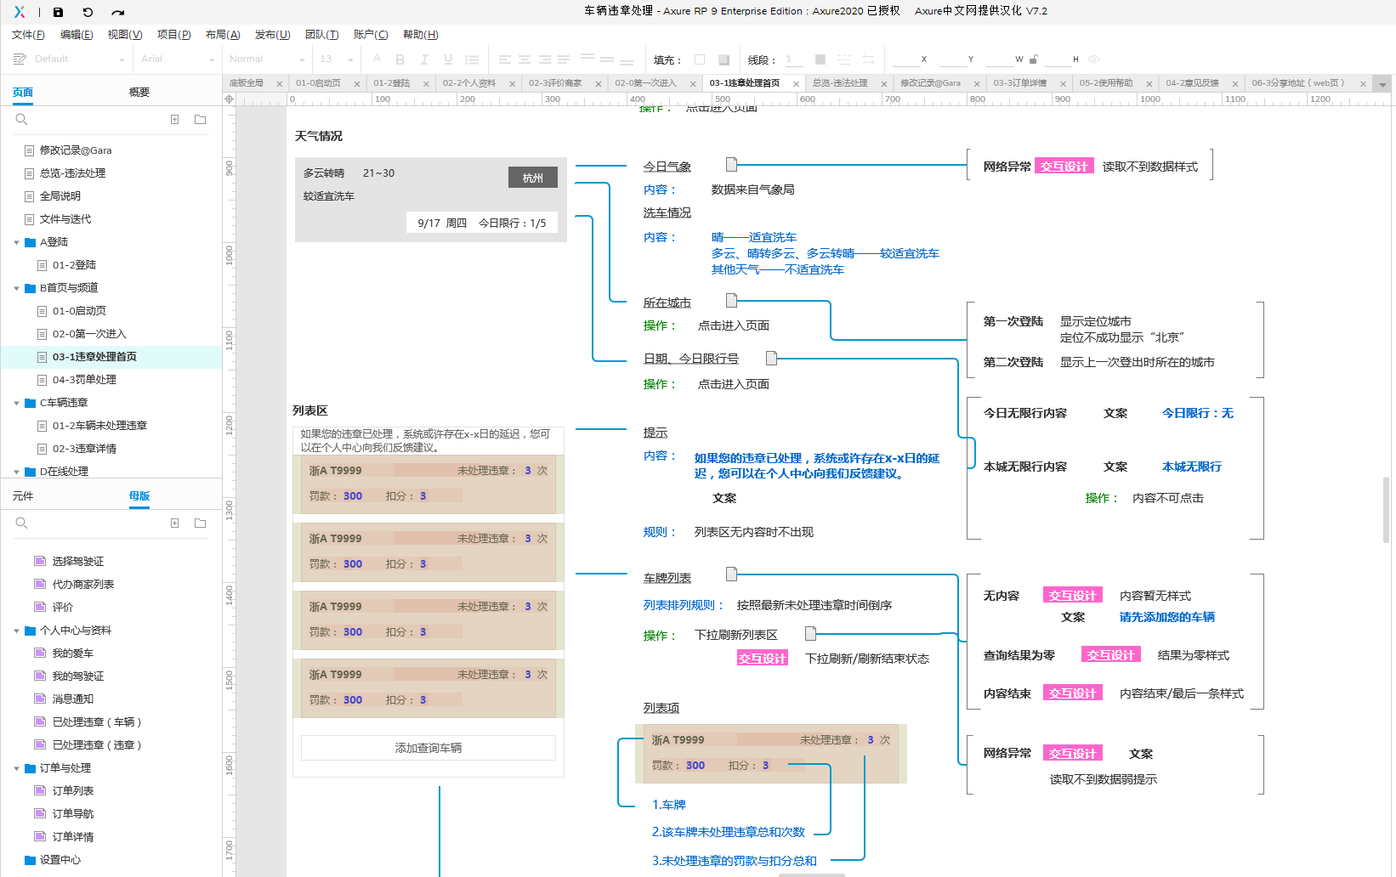Click the 添加查询车辆 button on canvas

pos(428,748)
